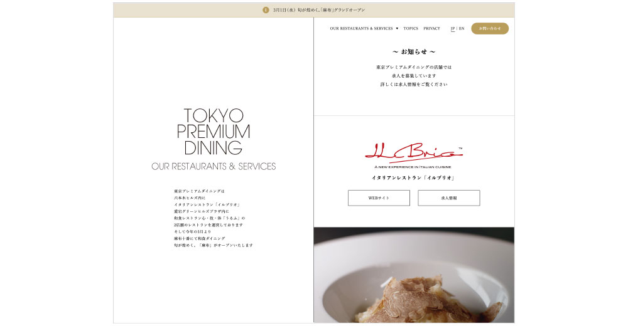Screen dimensions: 628x326
Task: Switch language to EN
Action: click(462, 28)
